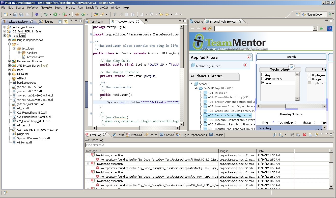The height and width of the screenshot is (198, 336).
Task: Expand the O2_Text_REPL_in_Java project
Action: pos(5,31)
